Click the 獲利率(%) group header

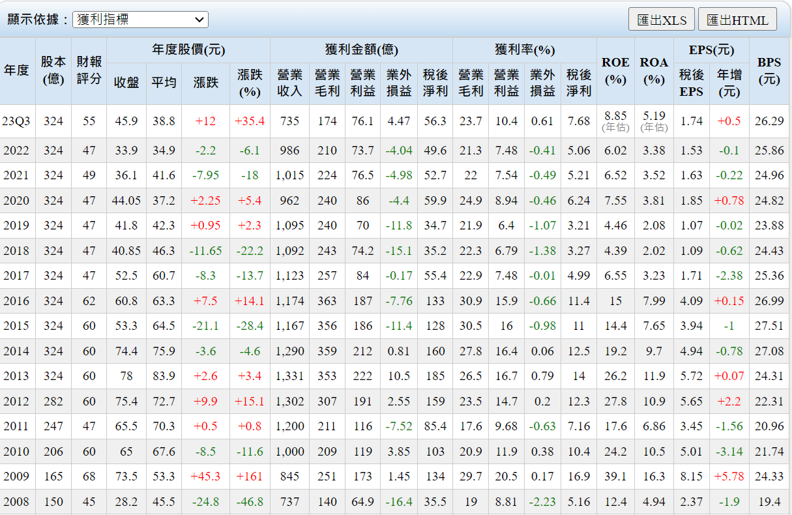point(524,50)
